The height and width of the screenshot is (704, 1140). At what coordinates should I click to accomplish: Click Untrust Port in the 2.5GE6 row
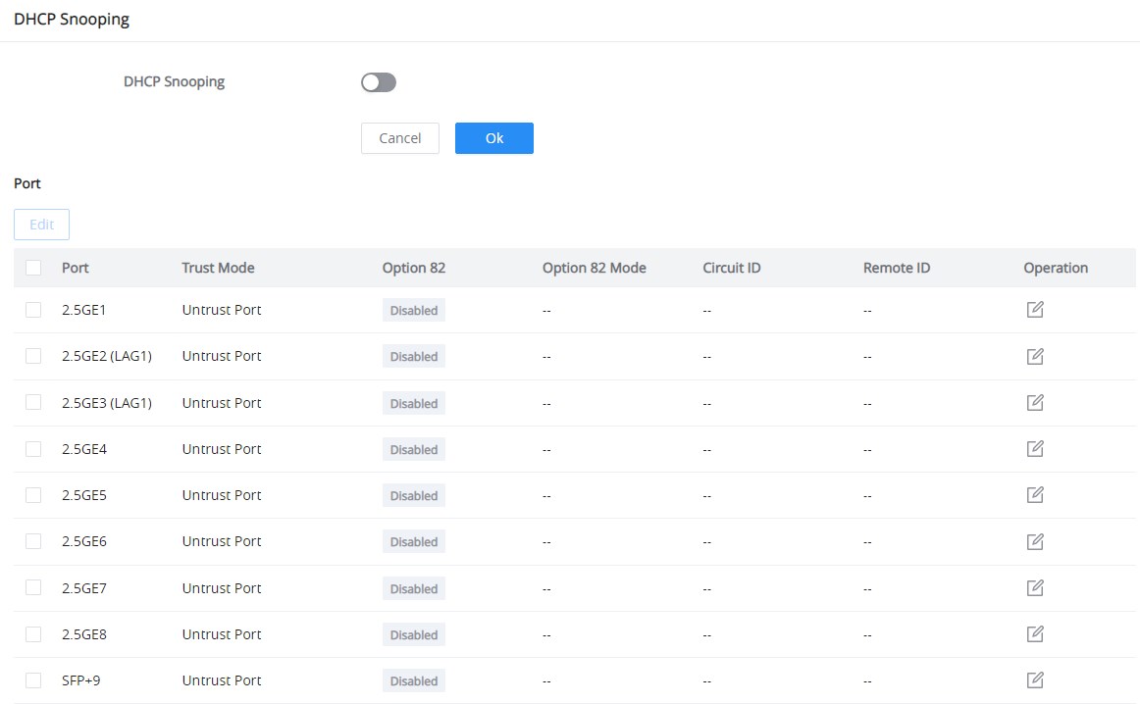point(222,541)
